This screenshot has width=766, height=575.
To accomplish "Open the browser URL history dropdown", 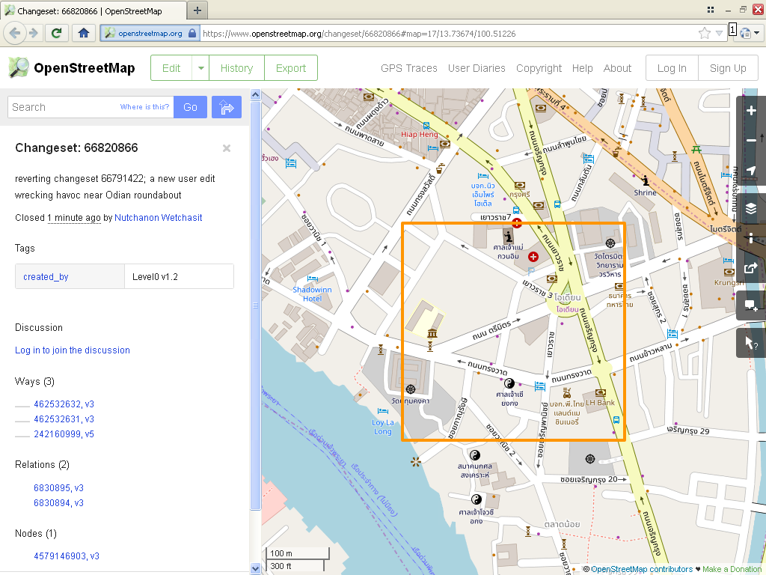I will 720,34.
